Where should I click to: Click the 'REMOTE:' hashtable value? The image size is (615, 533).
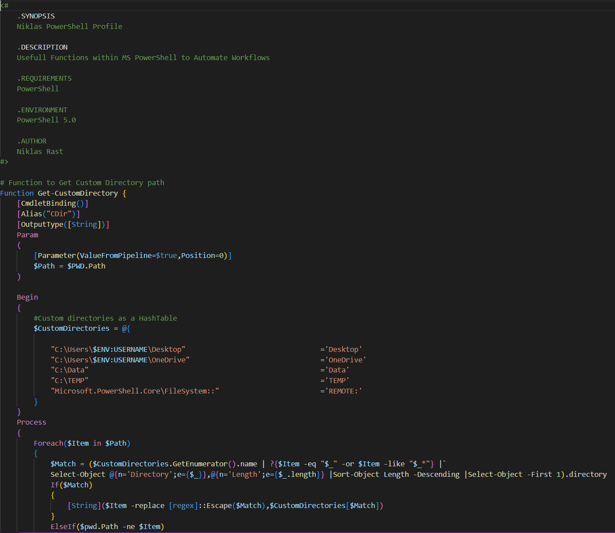(x=343, y=391)
